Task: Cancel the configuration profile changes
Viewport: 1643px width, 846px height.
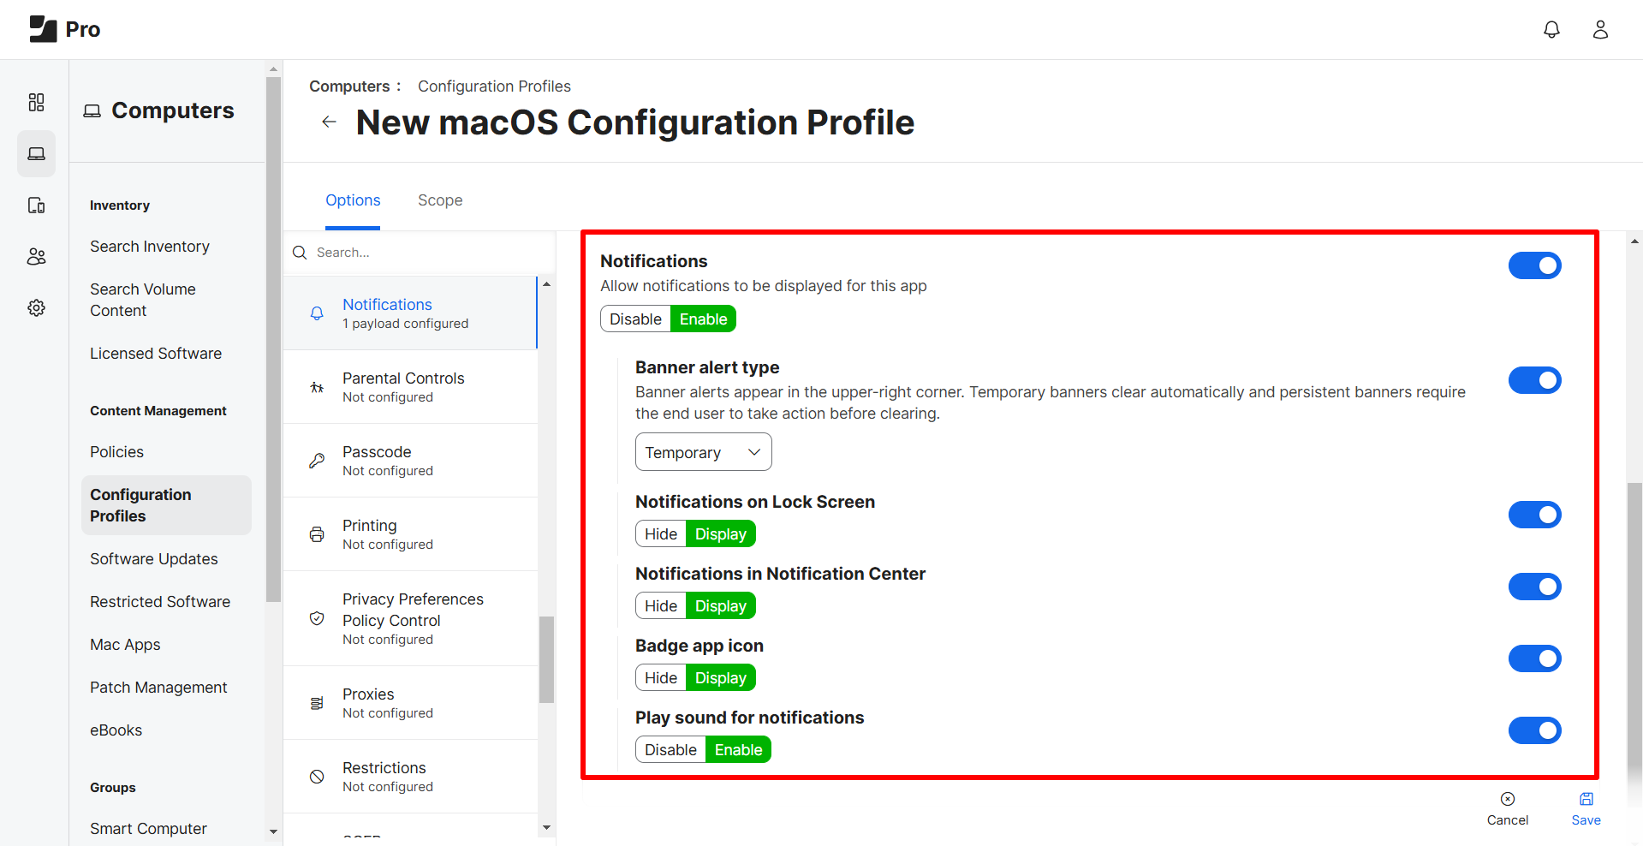Action: [x=1507, y=808]
